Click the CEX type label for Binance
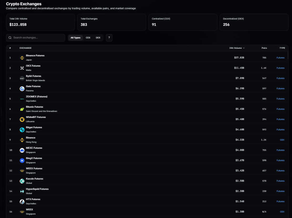This screenshot has height=218, width=292. click(x=282, y=140)
